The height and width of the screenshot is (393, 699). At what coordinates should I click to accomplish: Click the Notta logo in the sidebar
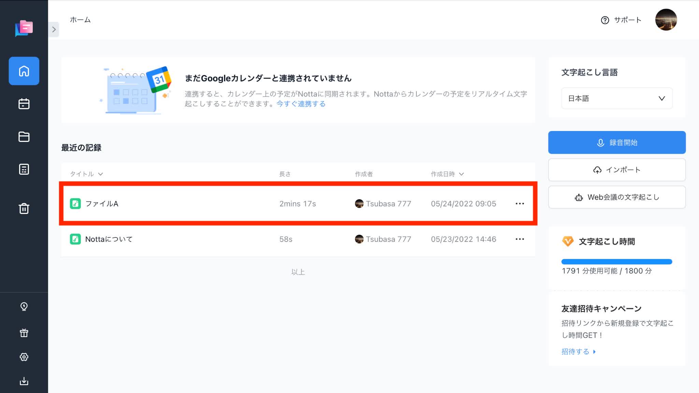[24, 28]
